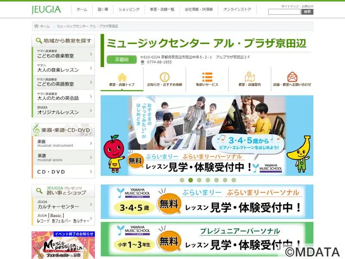Viewport: 345px width, 259px height.
Task: Click inside the header search field
Action: 284,12
